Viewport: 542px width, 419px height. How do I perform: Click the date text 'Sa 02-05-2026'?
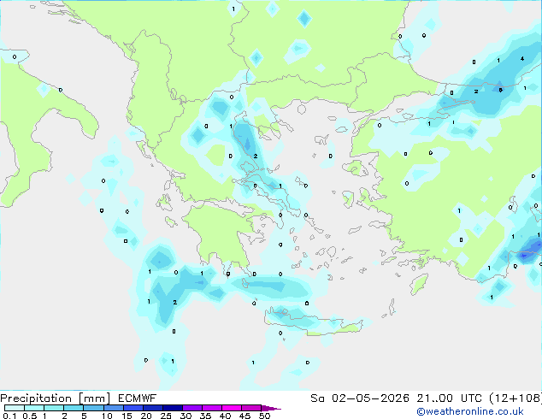click(x=360, y=398)
